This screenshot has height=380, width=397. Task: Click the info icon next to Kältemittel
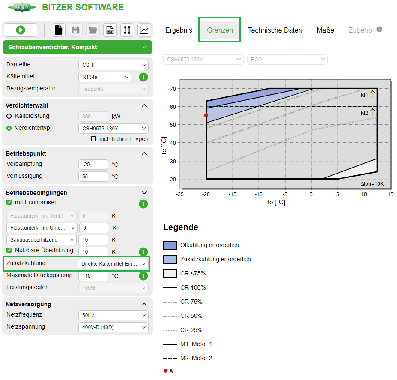143,77
